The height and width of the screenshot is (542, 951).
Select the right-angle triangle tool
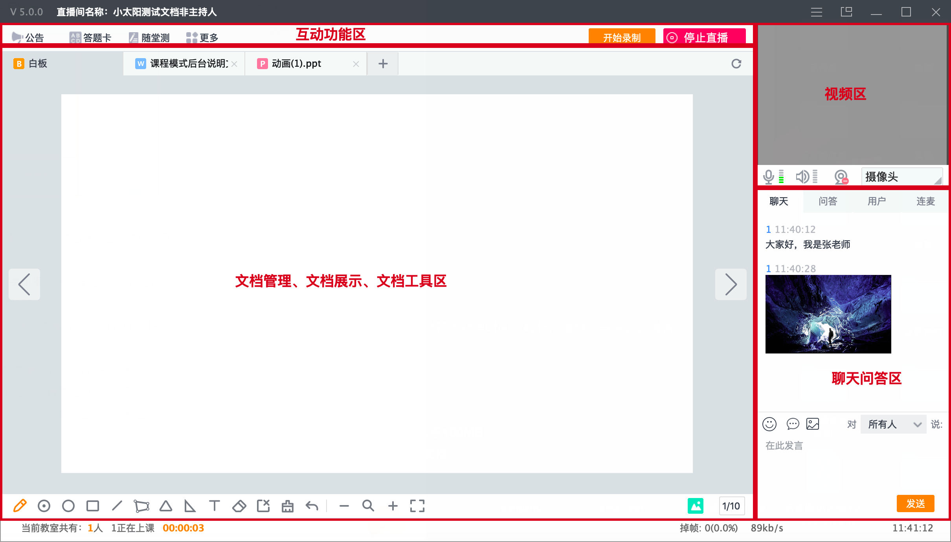coord(190,506)
